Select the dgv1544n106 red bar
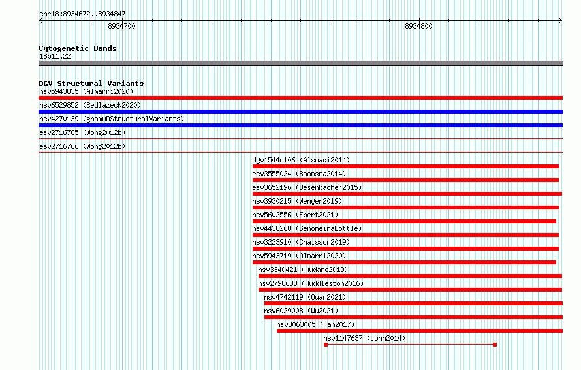 pyautogui.click(x=405, y=166)
